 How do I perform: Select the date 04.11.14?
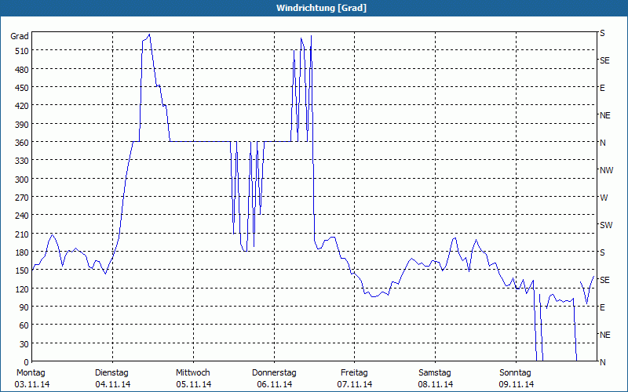[x=112, y=384]
